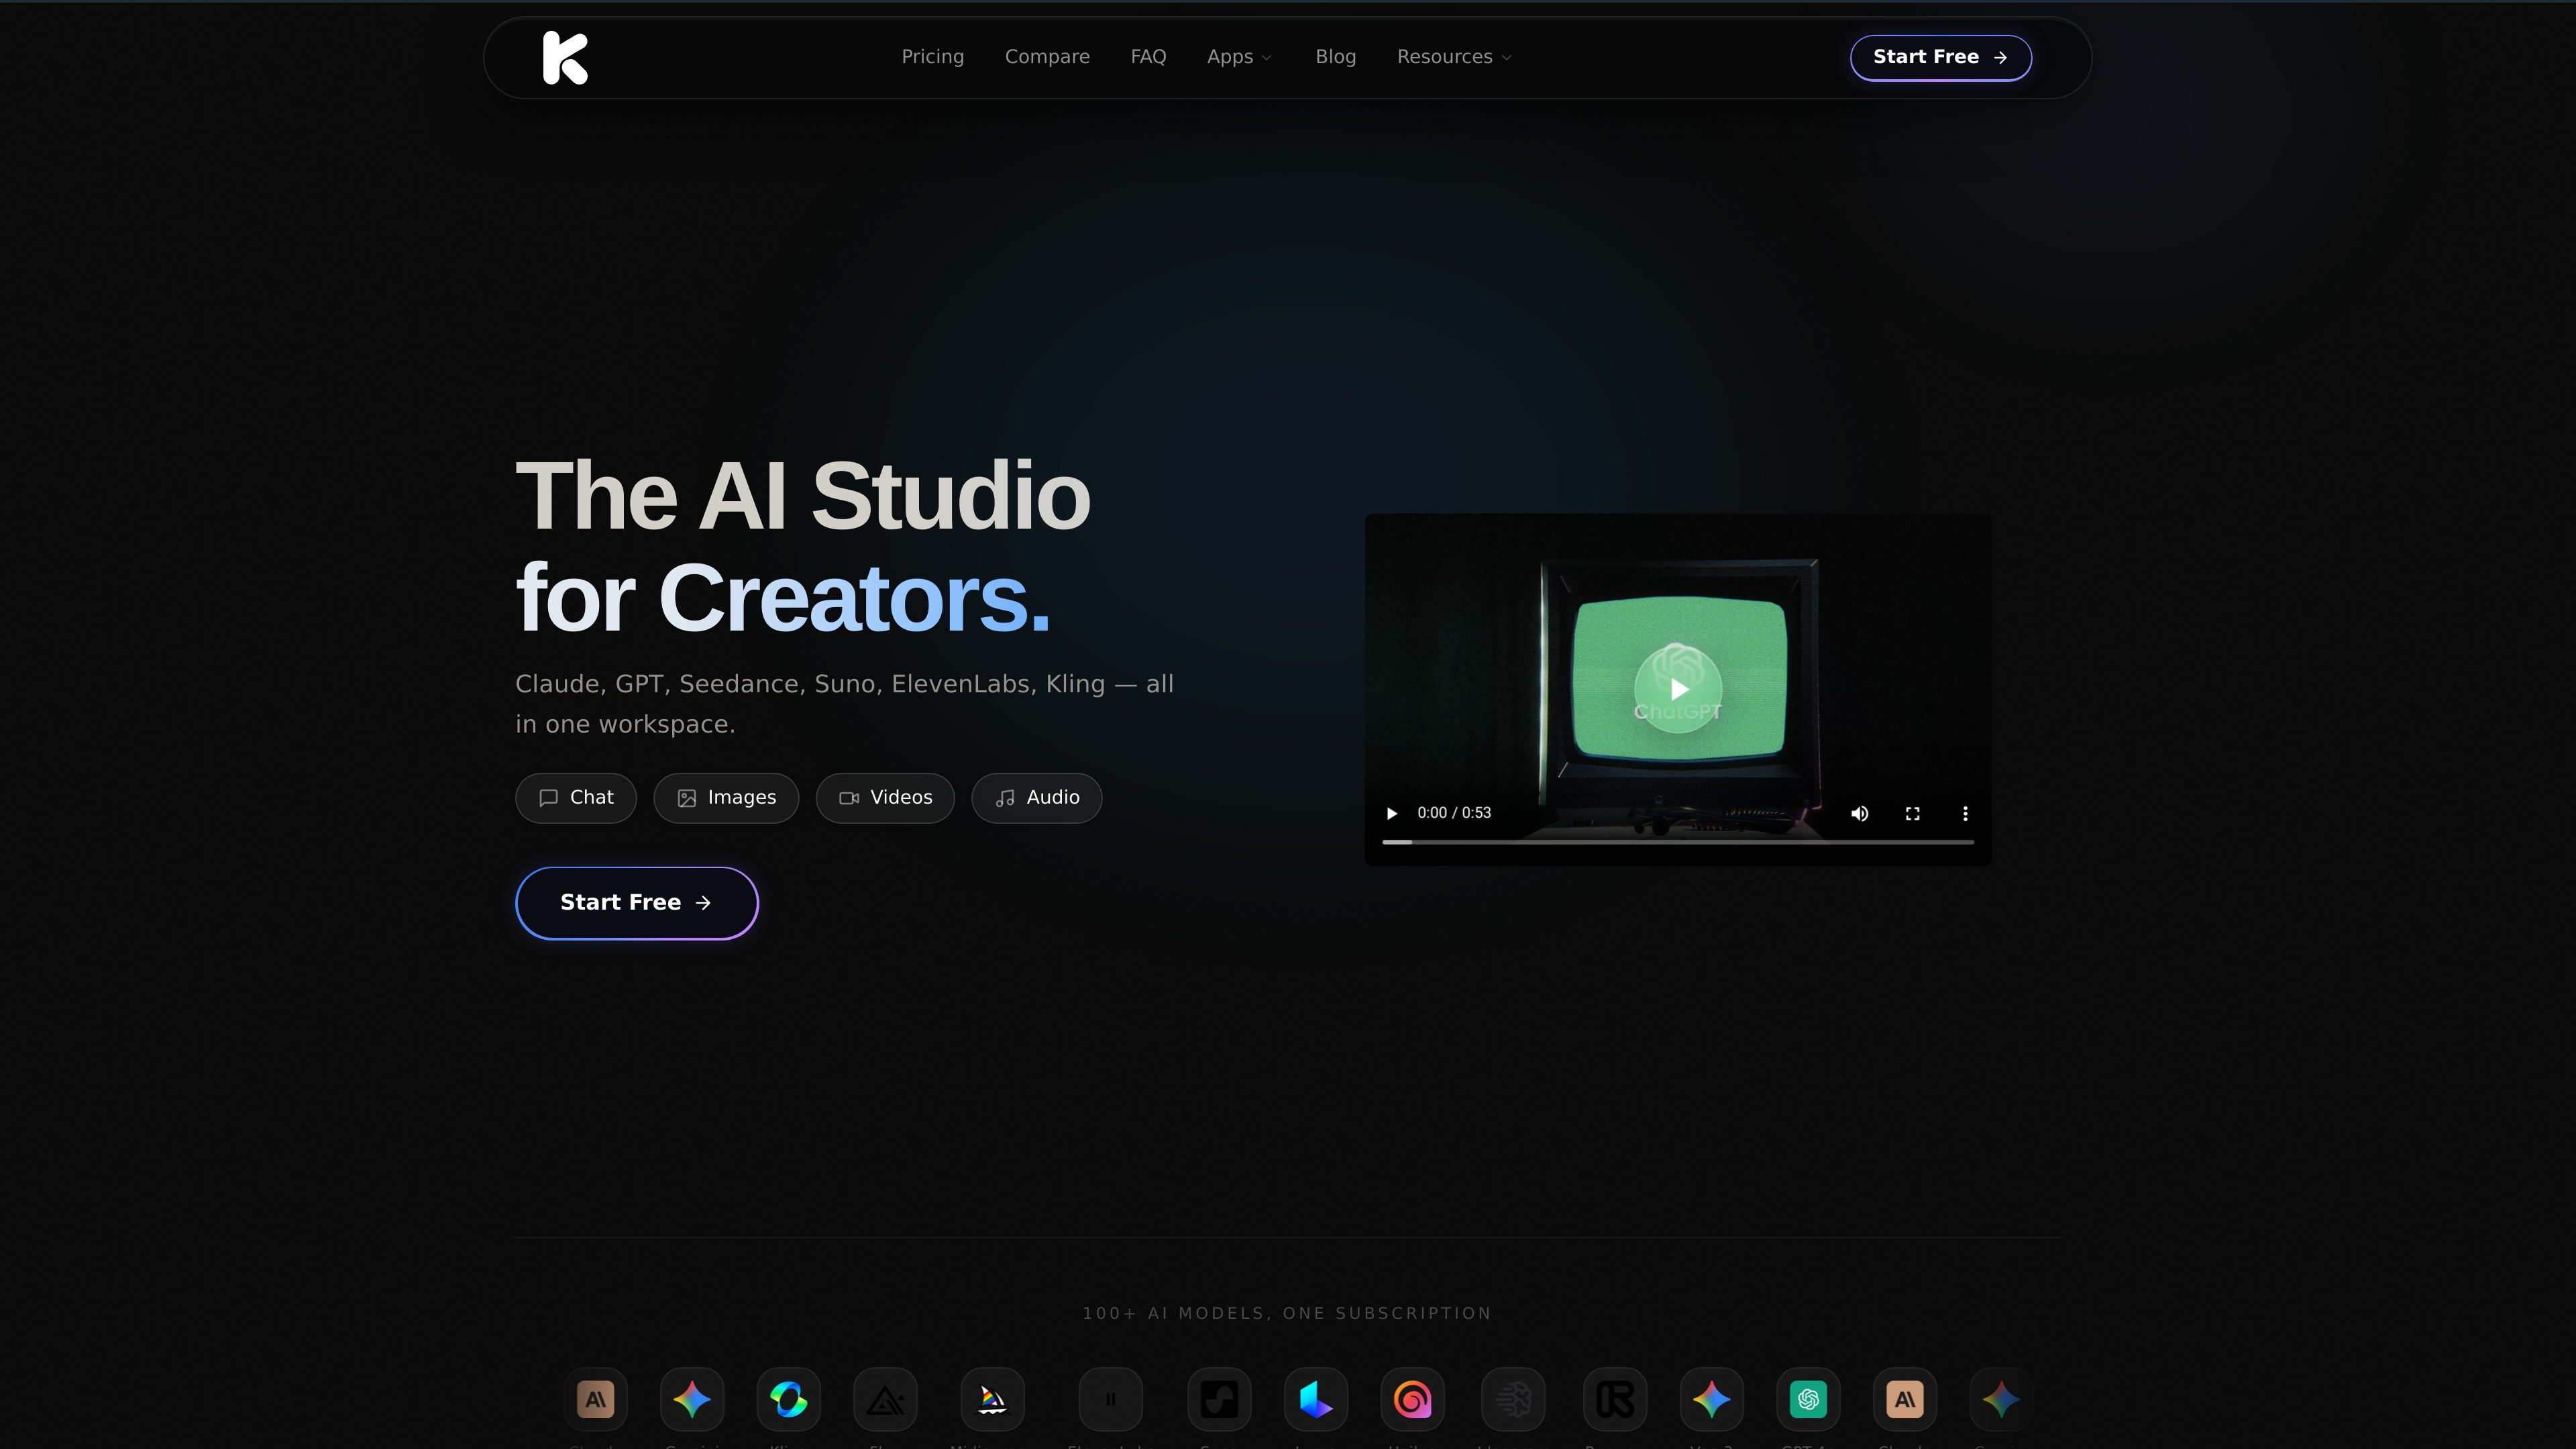This screenshot has height=1449, width=2576.
Task: Open the Pricing nav link
Action: [x=932, y=57]
